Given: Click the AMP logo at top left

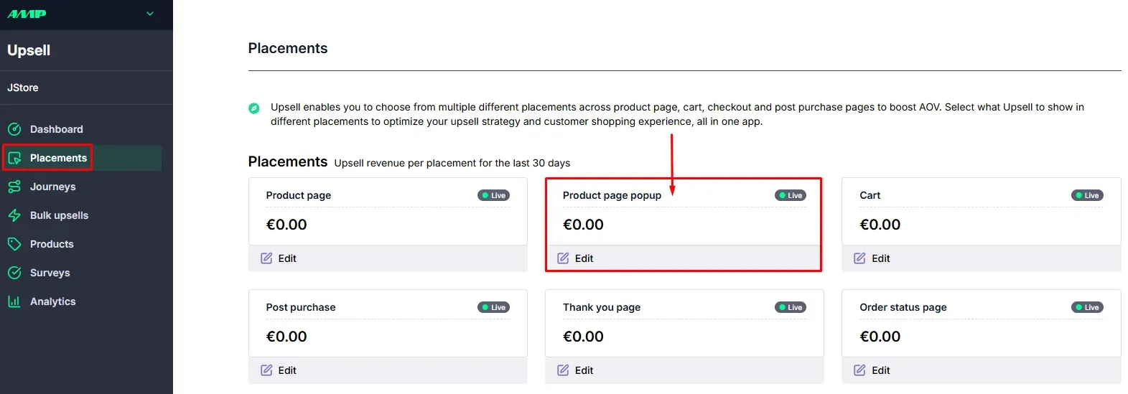Looking at the screenshot, I should [x=27, y=14].
